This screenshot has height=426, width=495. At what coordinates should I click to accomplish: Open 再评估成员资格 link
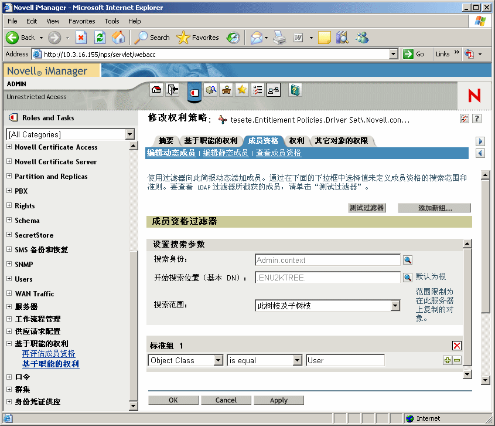click(x=49, y=353)
